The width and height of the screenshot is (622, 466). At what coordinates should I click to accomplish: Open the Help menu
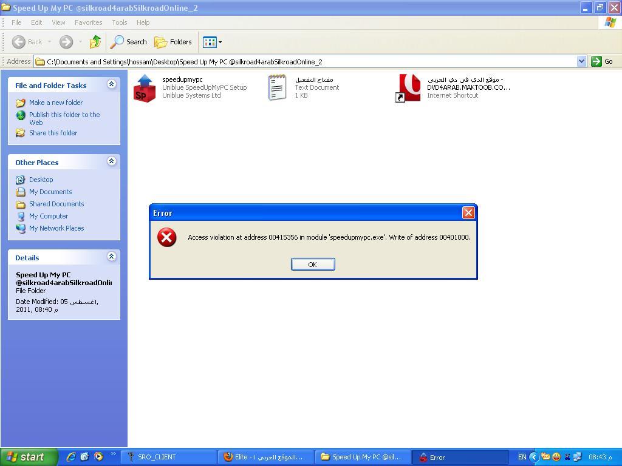(143, 22)
